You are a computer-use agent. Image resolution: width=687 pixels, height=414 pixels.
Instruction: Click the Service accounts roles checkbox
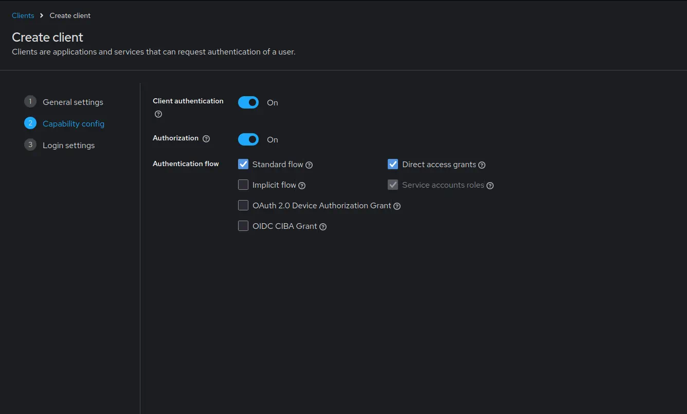click(x=393, y=185)
